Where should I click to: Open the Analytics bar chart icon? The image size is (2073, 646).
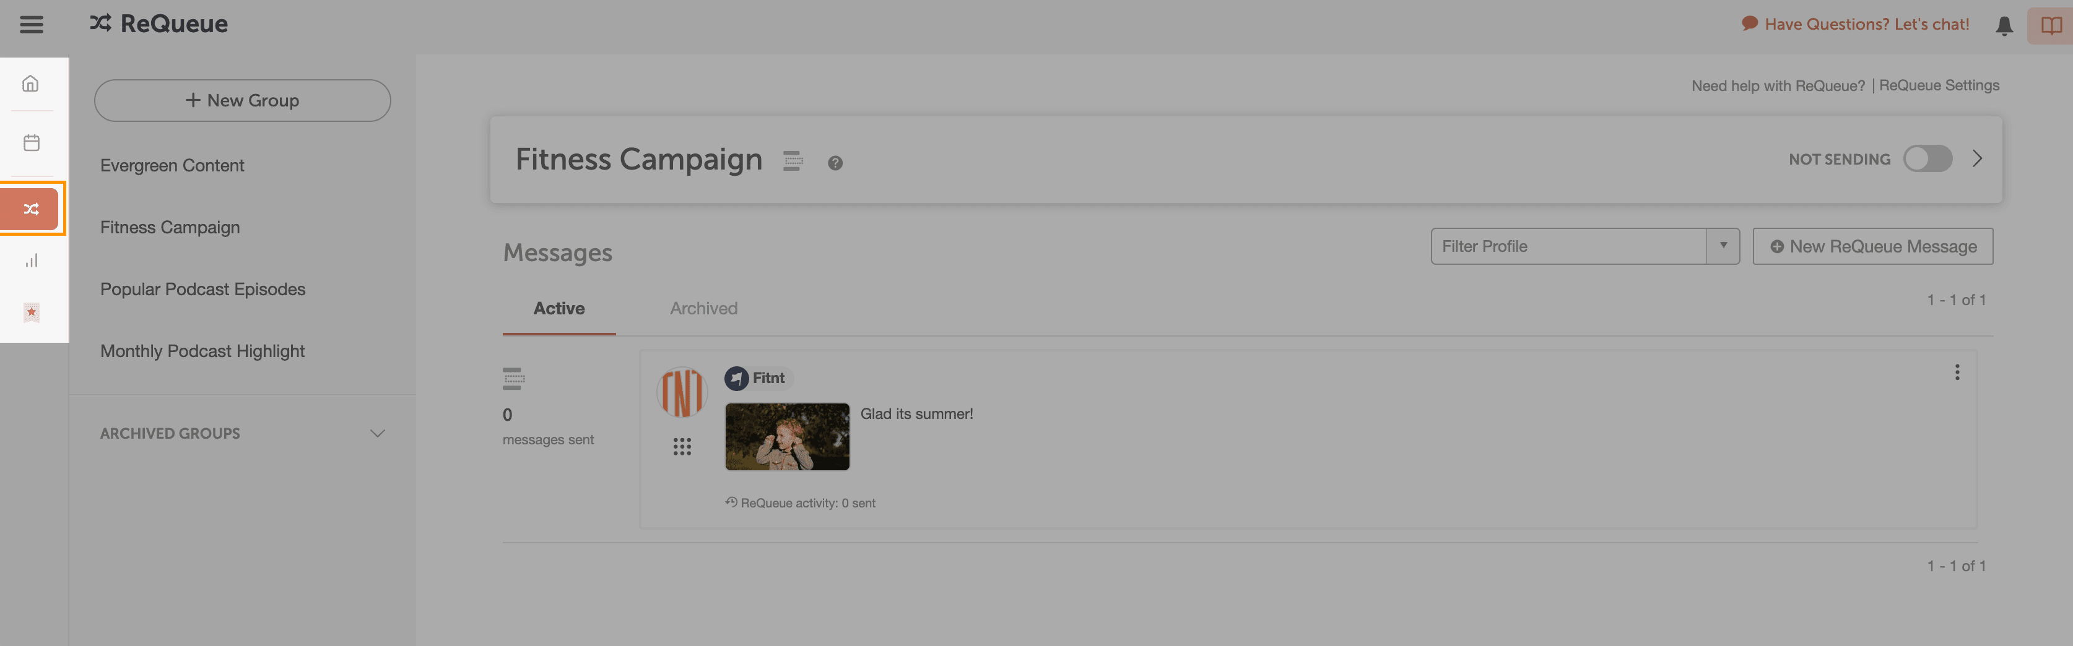(32, 261)
